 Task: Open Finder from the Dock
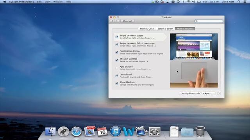[50, 131]
